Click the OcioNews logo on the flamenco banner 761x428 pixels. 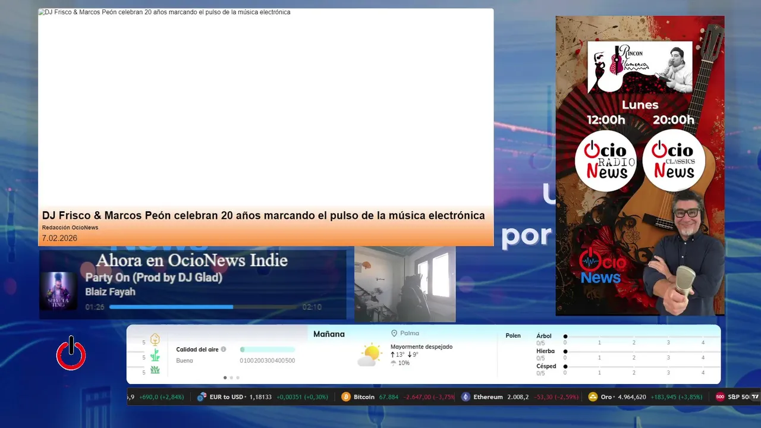602,266
